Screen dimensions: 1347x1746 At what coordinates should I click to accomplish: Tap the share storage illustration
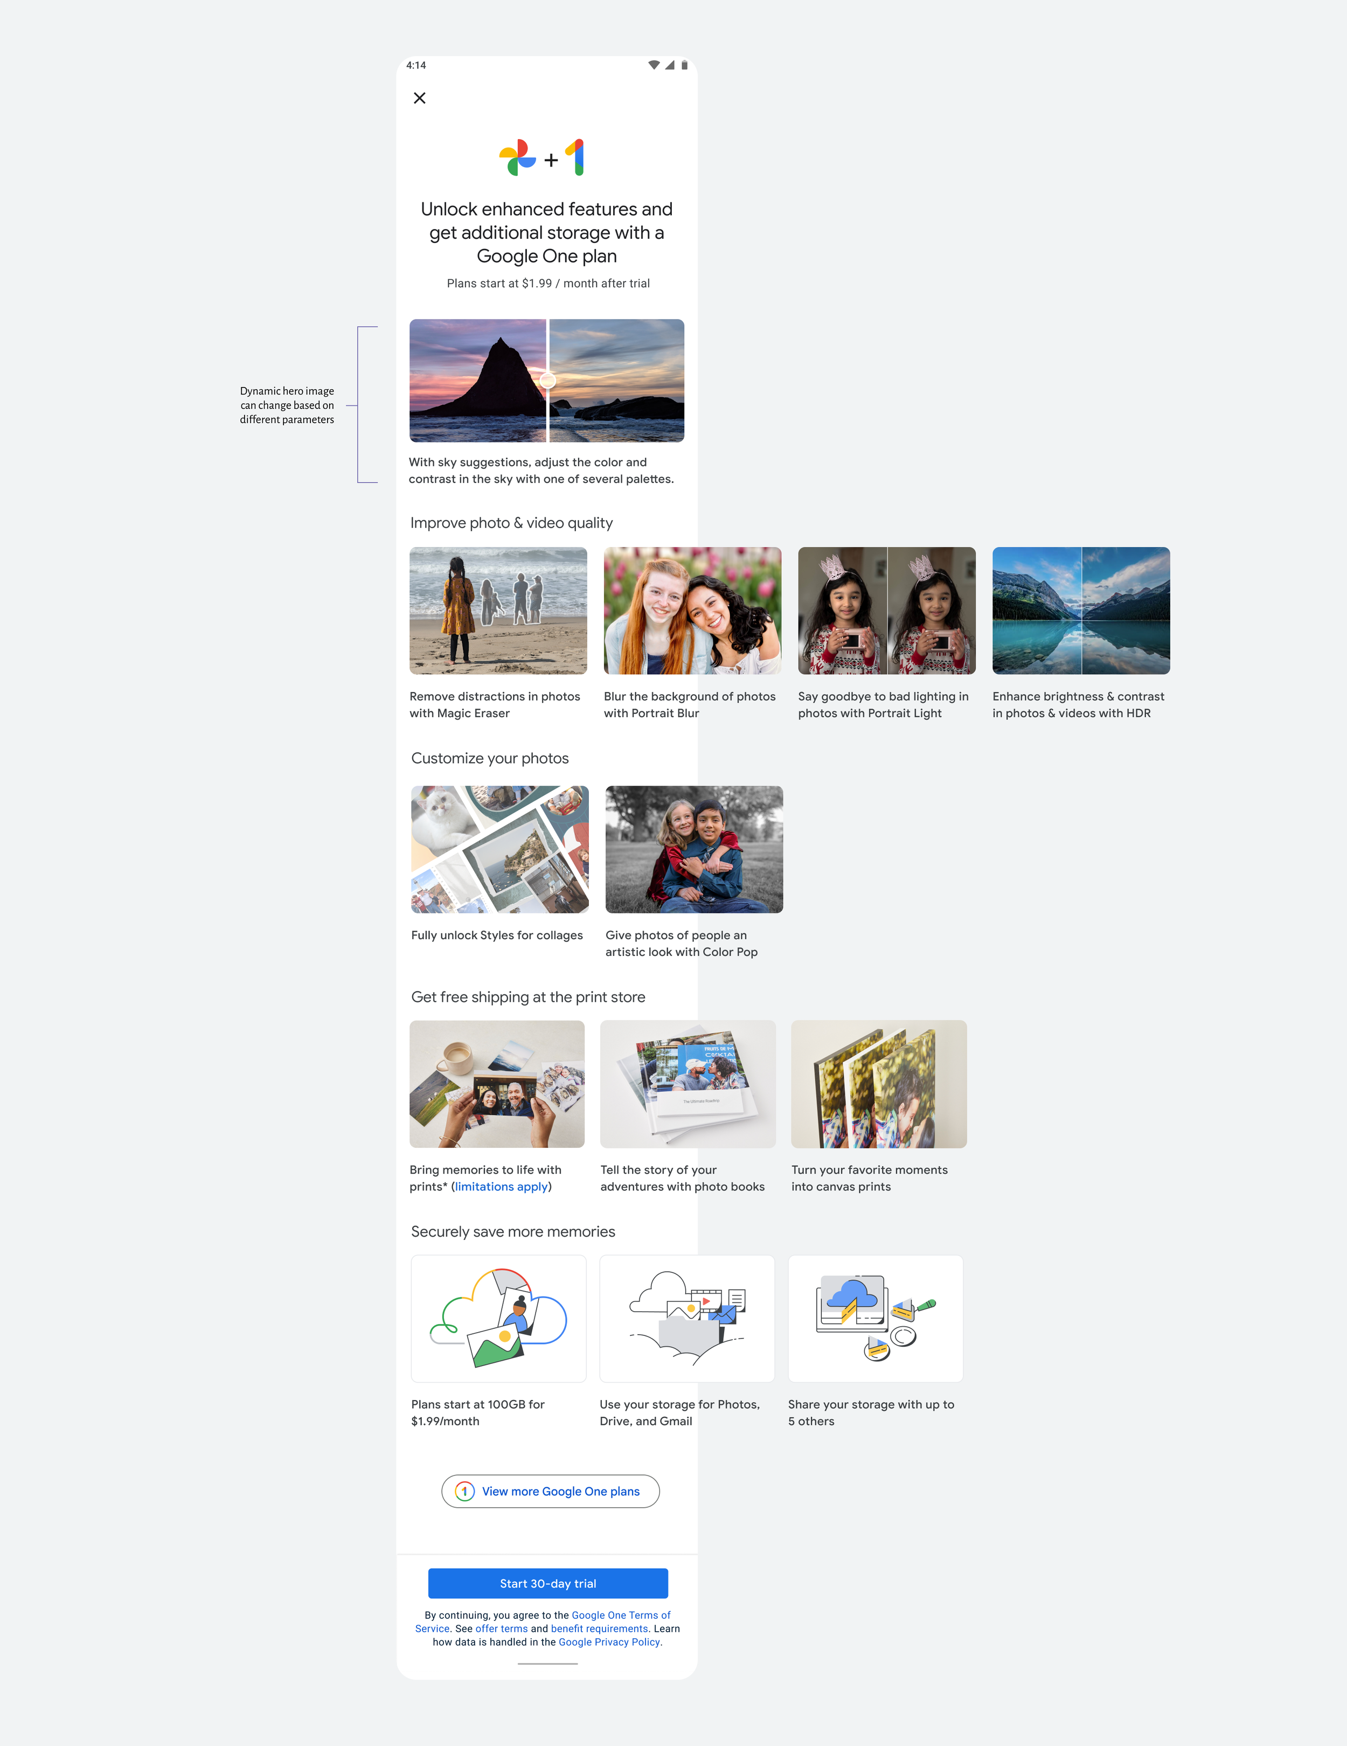pyautogui.click(x=876, y=1318)
